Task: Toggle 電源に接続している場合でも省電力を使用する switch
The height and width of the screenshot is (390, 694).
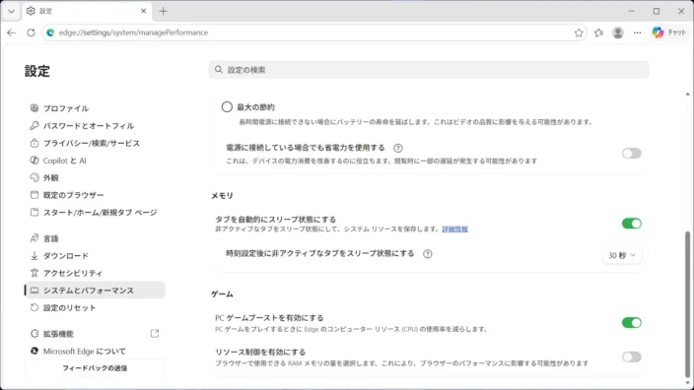Action: pyautogui.click(x=631, y=154)
